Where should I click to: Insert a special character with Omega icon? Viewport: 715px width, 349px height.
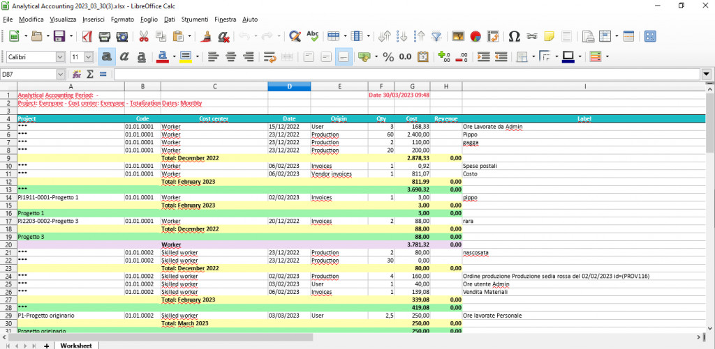514,36
